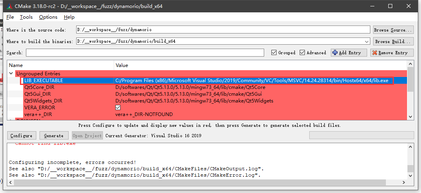Click output log scrollbar up arrow
The height and width of the screenshot is (193, 421).
point(410,147)
